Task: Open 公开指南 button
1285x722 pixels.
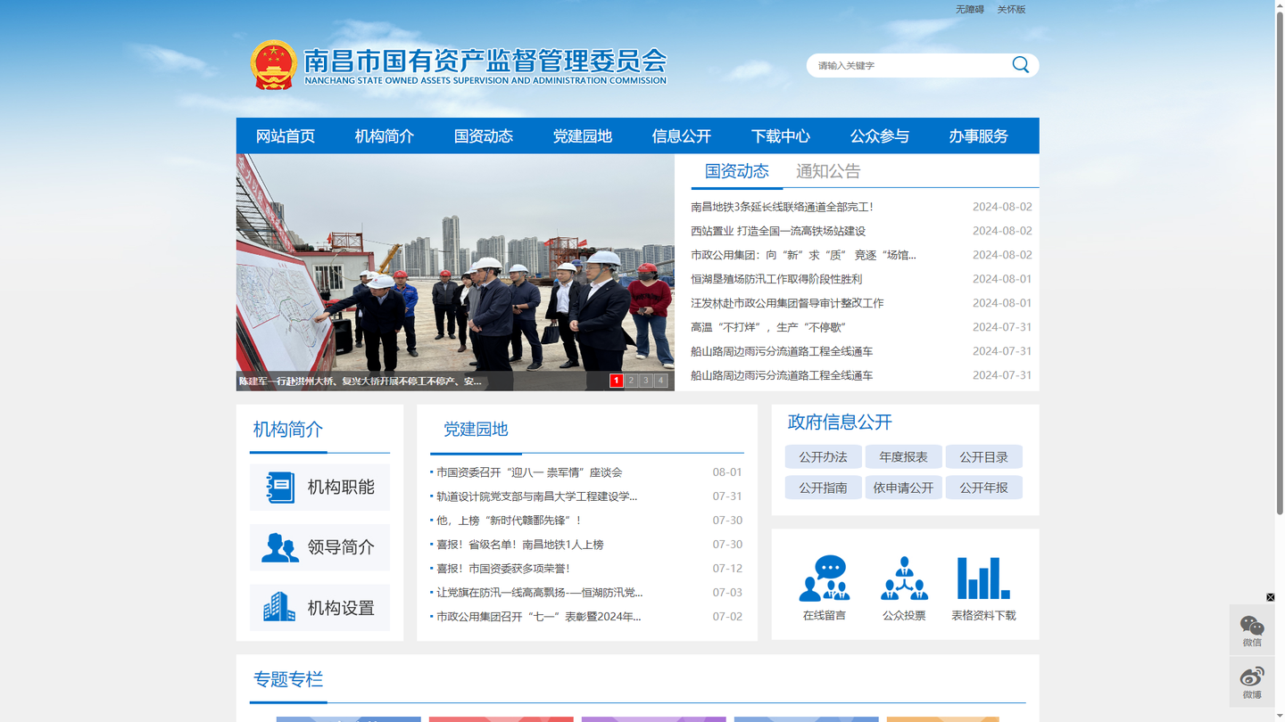Action: click(824, 488)
